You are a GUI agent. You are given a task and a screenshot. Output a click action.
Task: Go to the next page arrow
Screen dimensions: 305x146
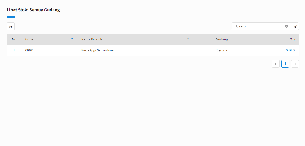[x=295, y=64]
